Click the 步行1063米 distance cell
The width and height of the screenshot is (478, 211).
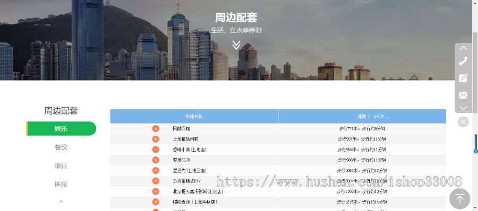pyautogui.click(x=362, y=171)
